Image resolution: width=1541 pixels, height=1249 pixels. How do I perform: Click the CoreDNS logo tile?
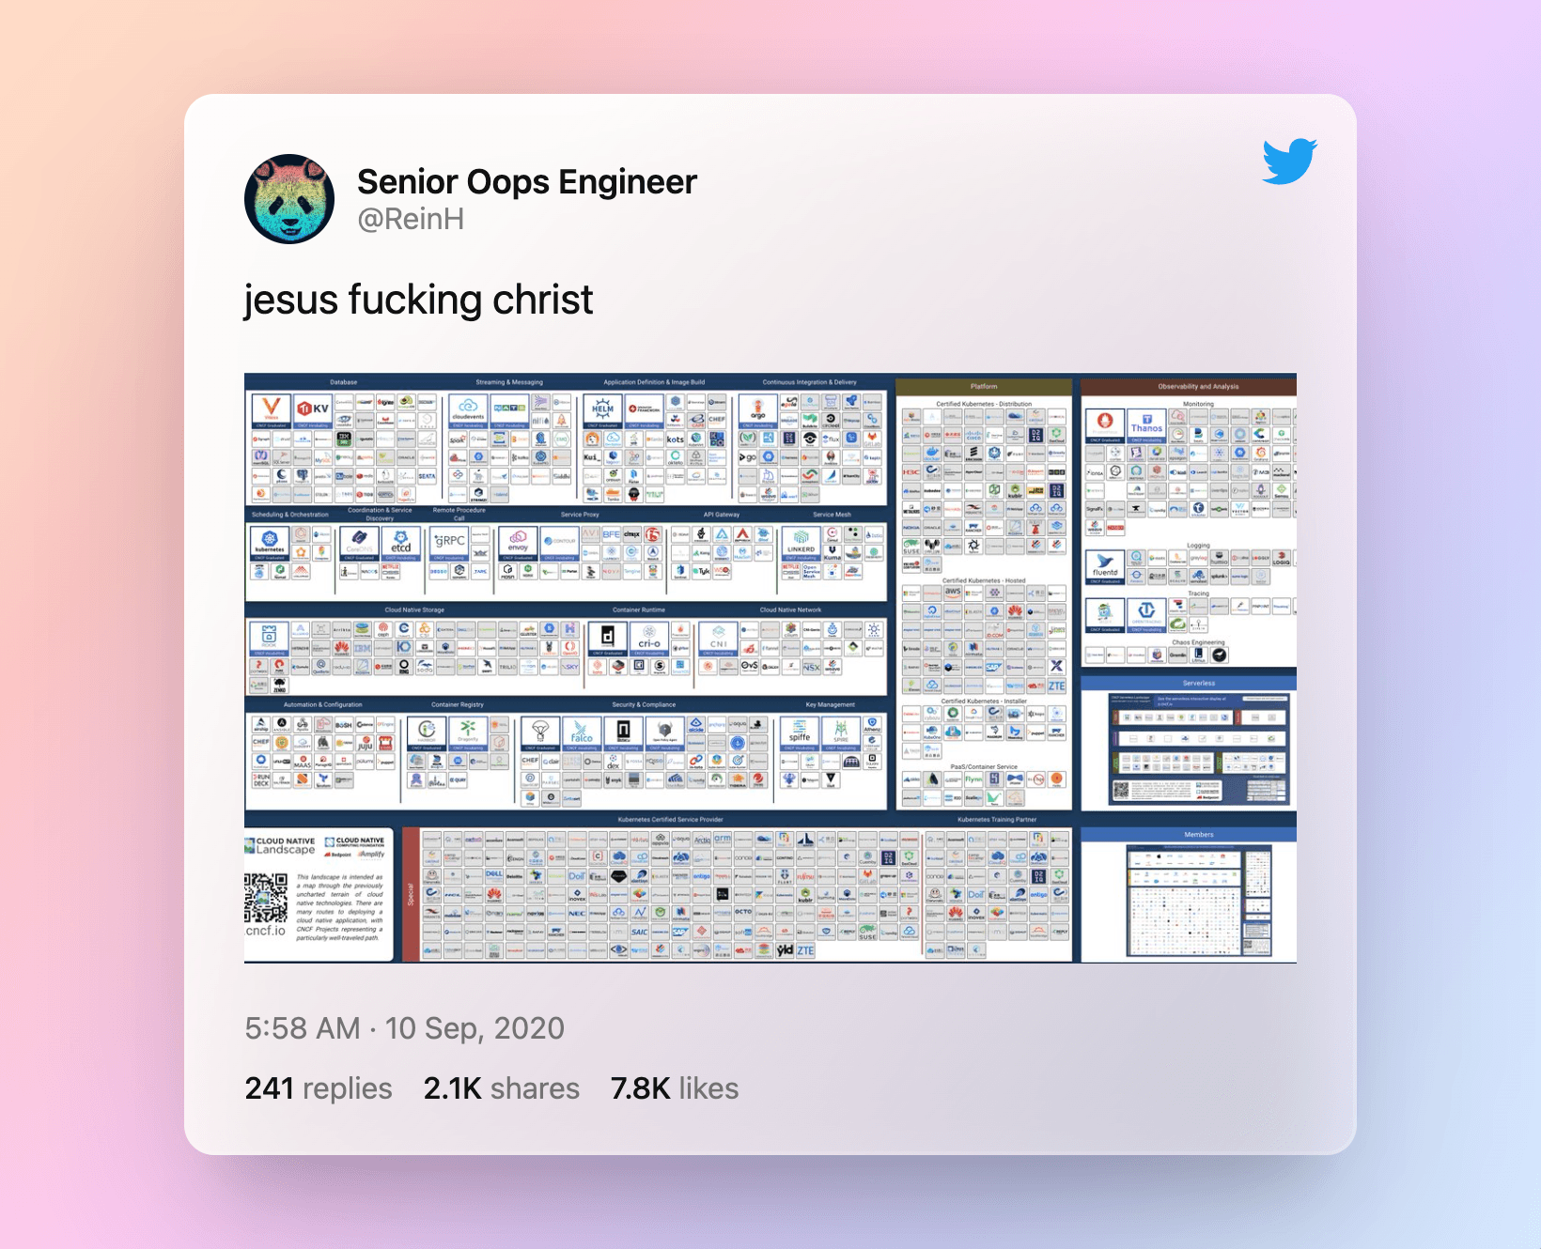[x=359, y=544]
